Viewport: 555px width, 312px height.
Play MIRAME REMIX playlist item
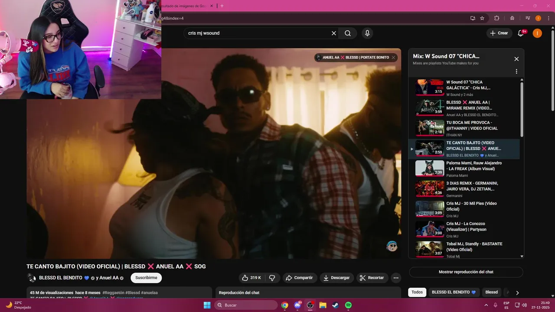[x=464, y=108]
